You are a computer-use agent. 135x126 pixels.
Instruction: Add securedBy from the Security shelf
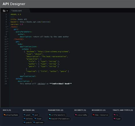(x=81, y=115)
